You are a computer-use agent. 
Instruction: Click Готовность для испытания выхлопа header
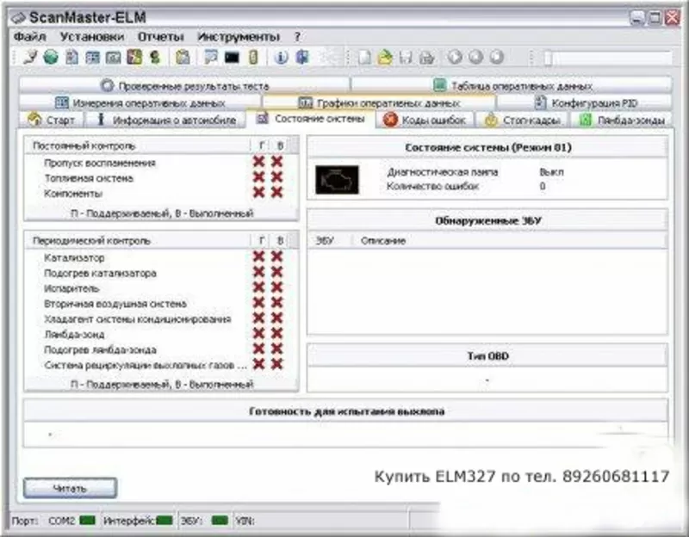coord(346,411)
